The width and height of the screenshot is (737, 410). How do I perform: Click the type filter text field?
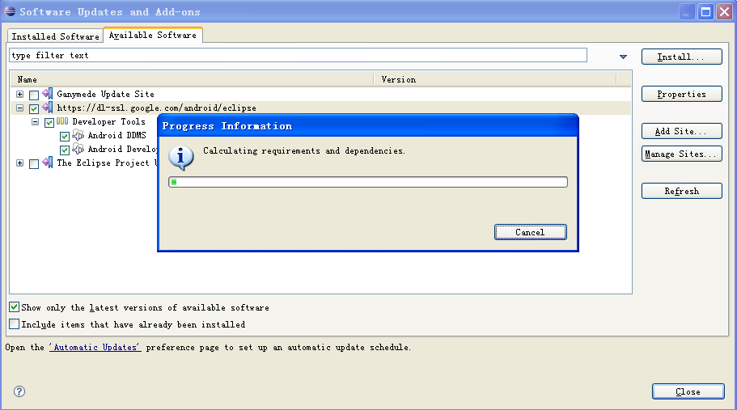coord(298,55)
